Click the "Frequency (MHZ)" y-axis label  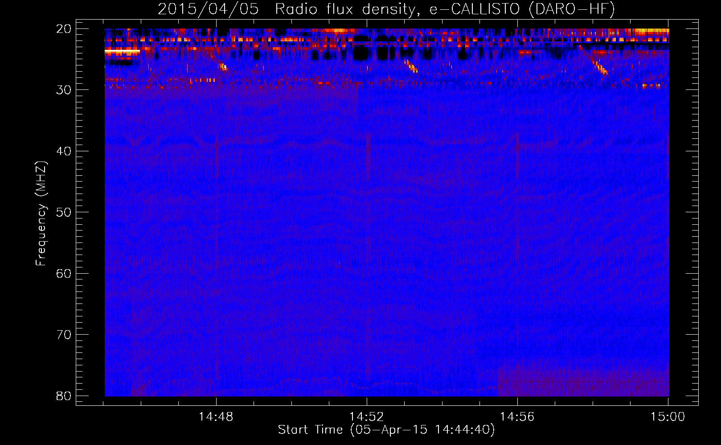point(41,214)
